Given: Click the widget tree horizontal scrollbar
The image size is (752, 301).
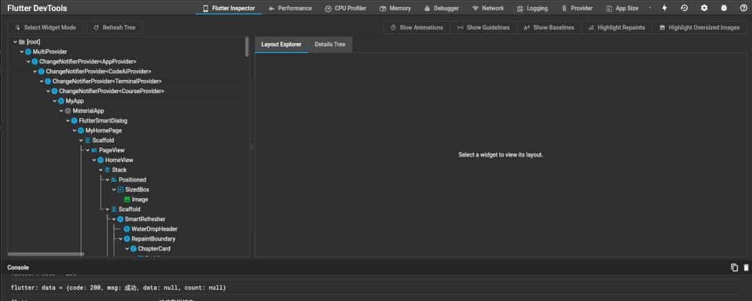Looking at the screenshot, I should (45, 254).
